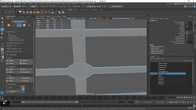196x110 pixels.
Task: Click the Segments value field
Action: pos(189,29)
